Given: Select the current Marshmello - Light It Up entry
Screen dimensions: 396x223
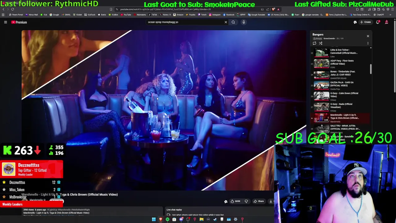Looking at the screenshot, I should (x=340, y=118).
